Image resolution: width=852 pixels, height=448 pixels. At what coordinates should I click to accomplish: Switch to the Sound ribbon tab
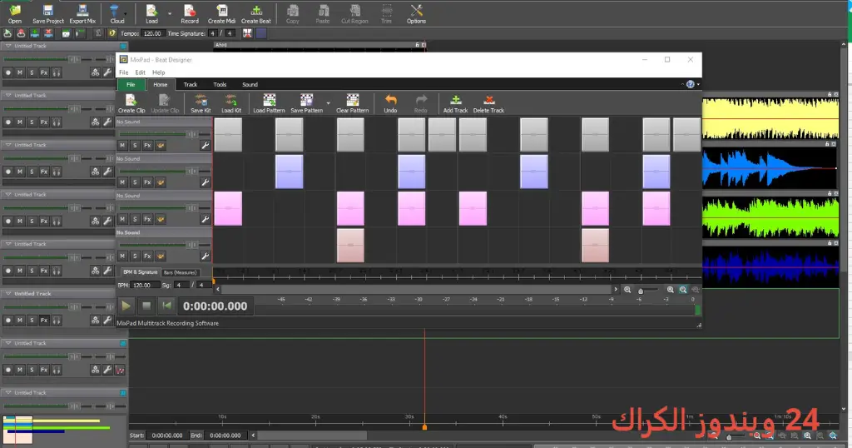(250, 84)
